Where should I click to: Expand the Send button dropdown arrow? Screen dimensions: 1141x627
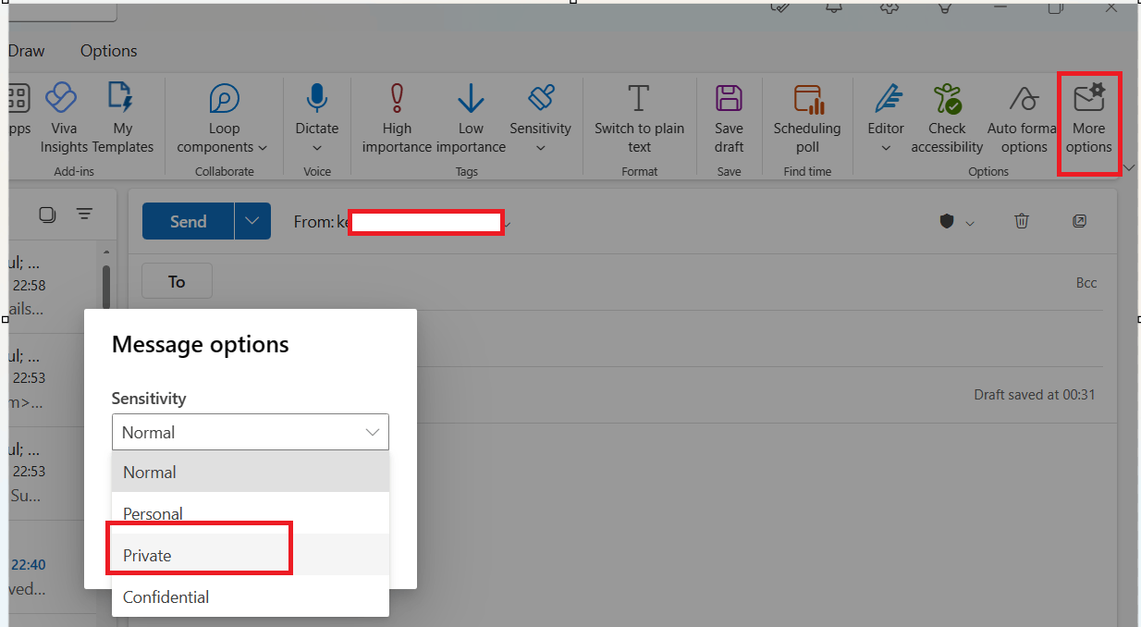(x=251, y=221)
